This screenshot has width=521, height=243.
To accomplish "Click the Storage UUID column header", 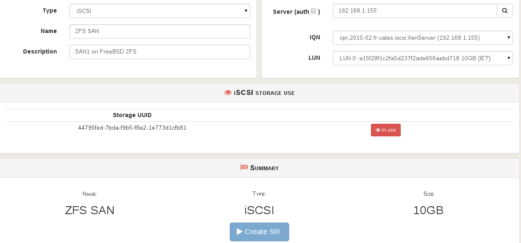I will tap(132, 115).
